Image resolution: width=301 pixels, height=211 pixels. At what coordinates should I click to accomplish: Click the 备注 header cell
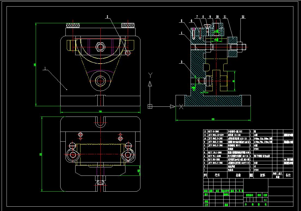(288, 175)
